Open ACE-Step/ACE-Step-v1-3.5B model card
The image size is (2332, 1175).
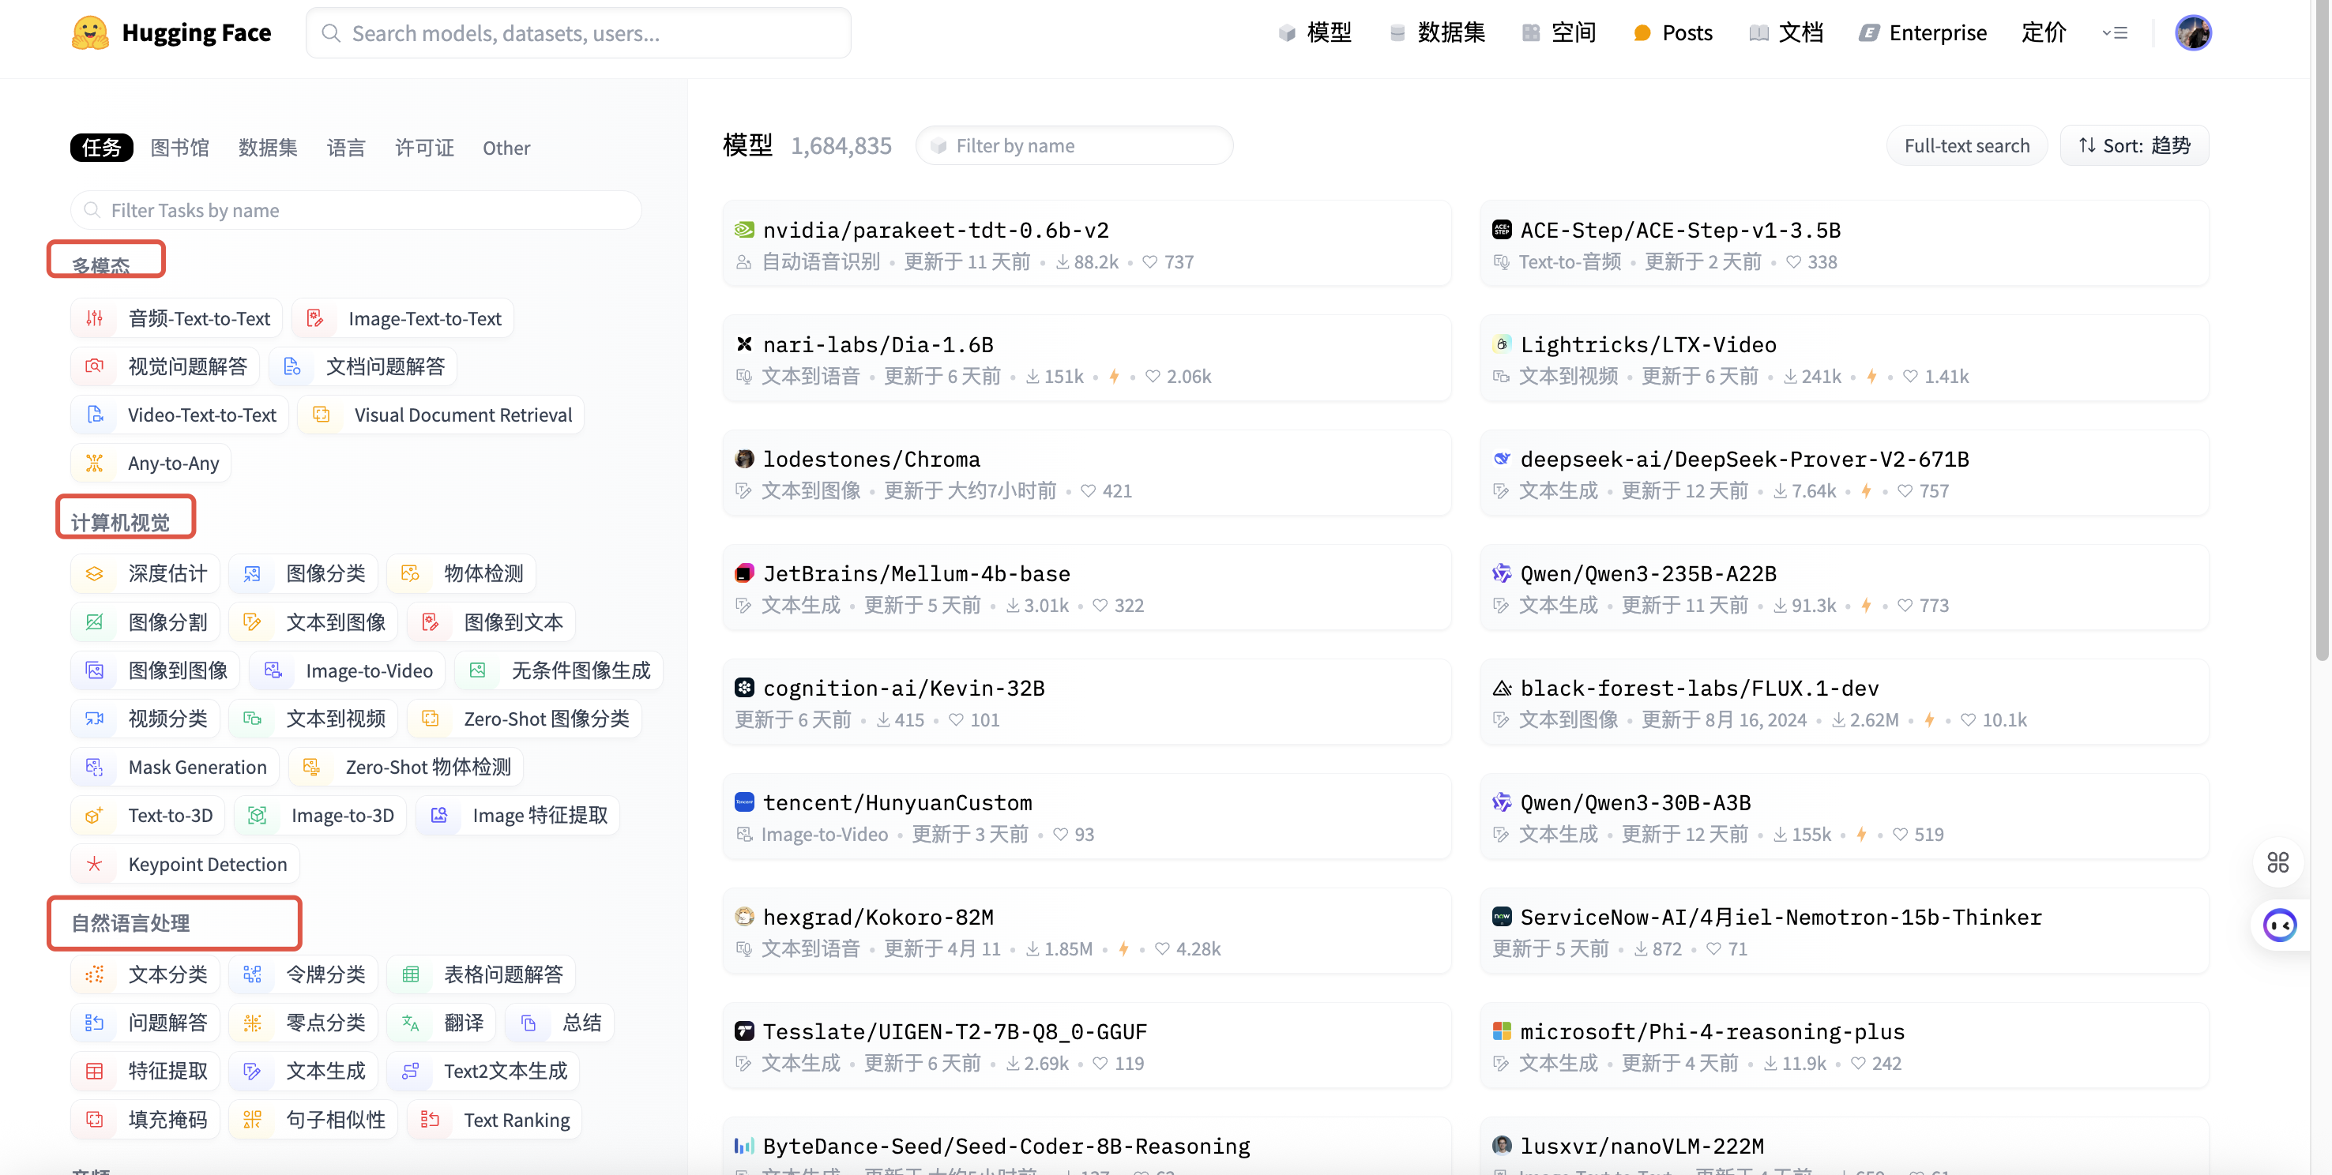1844,243
